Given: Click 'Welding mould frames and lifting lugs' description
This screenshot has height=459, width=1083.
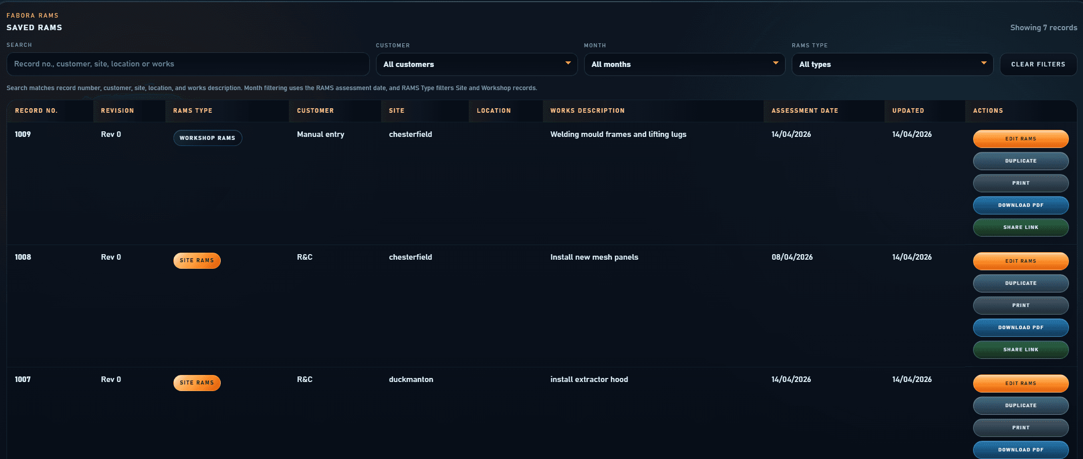Looking at the screenshot, I should [618, 134].
